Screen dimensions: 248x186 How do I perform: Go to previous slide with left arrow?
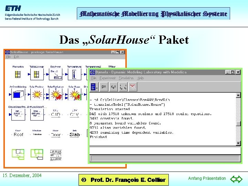click(233, 179)
